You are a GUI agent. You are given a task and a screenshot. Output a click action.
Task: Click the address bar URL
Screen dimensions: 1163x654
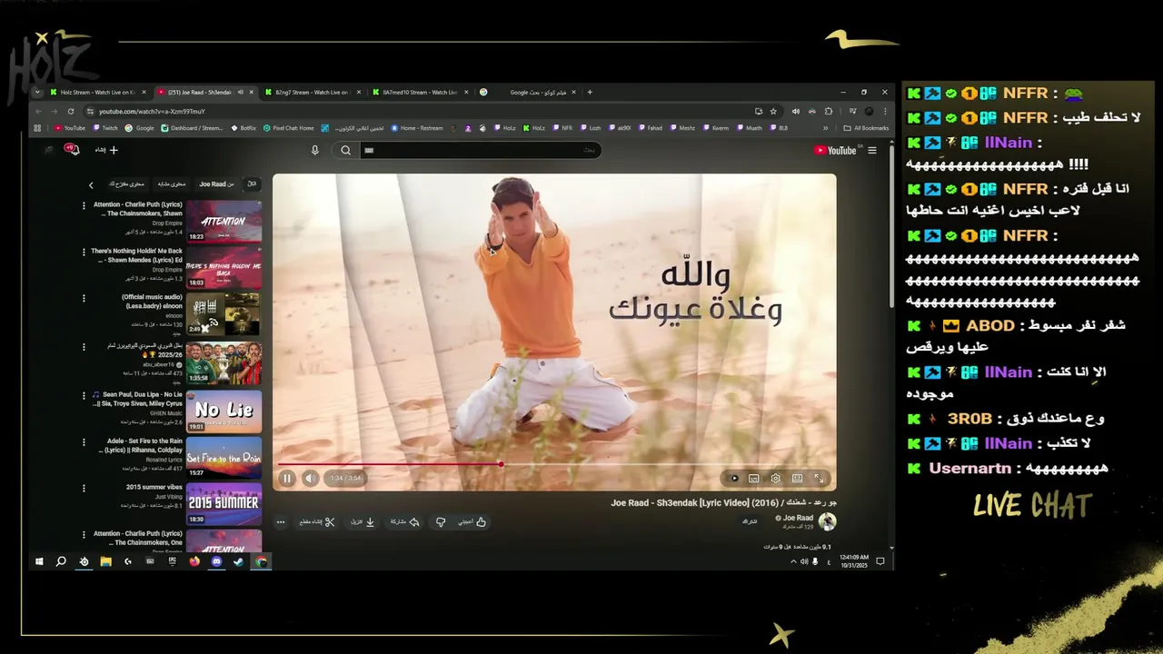tap(152, 111)
